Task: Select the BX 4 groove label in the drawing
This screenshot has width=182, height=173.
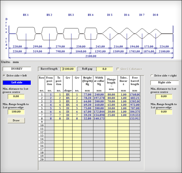Action: point(91,15)
